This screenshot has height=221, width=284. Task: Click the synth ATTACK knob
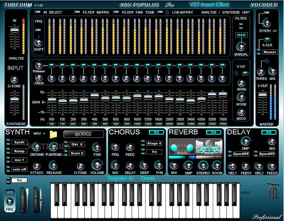point(37,166)
